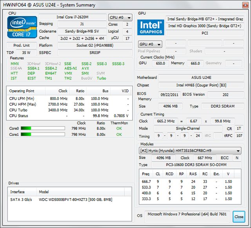Click the GPU memory clock 665.0 field
Screen dimensions: 251x228
(195, 63)
